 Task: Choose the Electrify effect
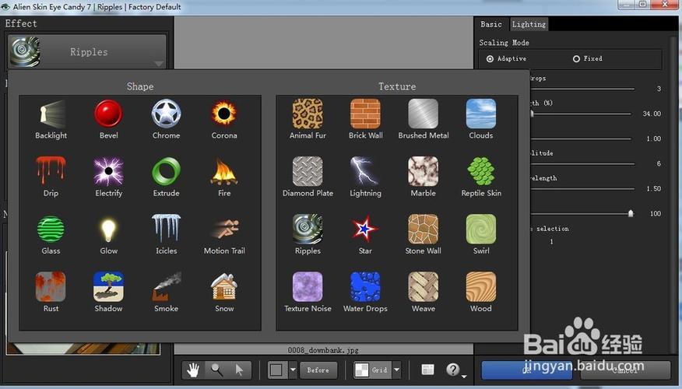(108, 177)
